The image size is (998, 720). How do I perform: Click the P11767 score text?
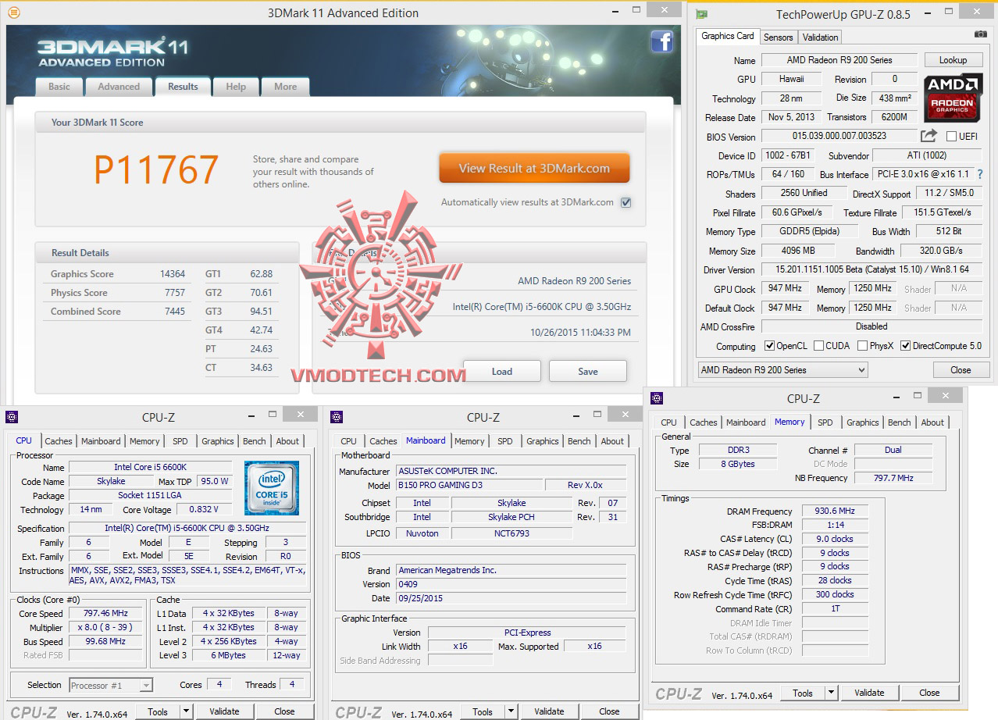pos(156,170)
